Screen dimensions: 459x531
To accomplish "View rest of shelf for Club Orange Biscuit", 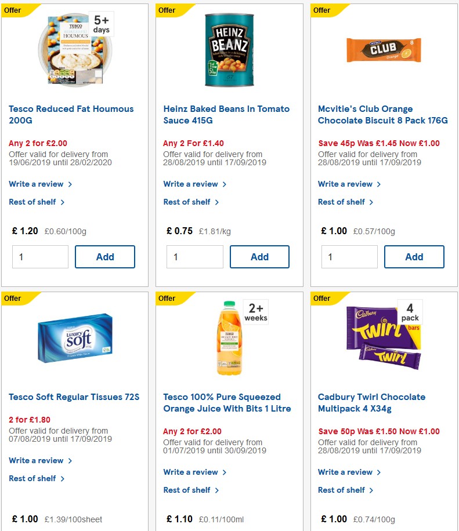I will (342, 202).
